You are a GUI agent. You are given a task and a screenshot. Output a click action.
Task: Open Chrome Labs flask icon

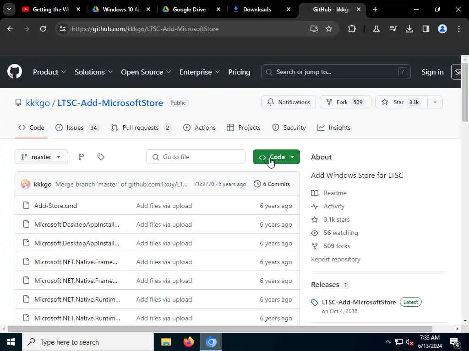pyautogui.click(x=376, y=29)
